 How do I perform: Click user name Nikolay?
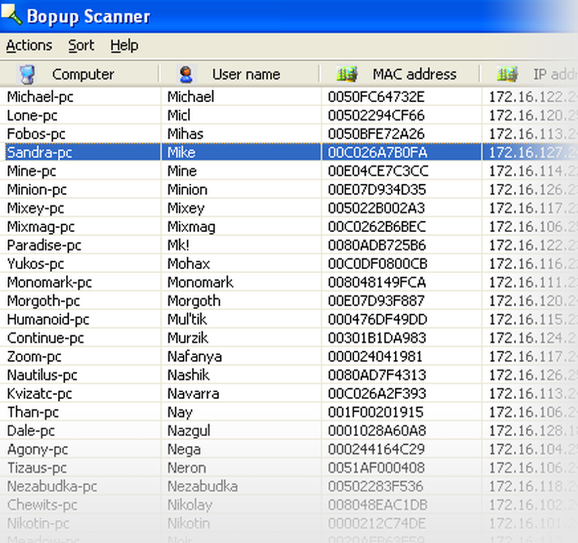coord(190,505)
